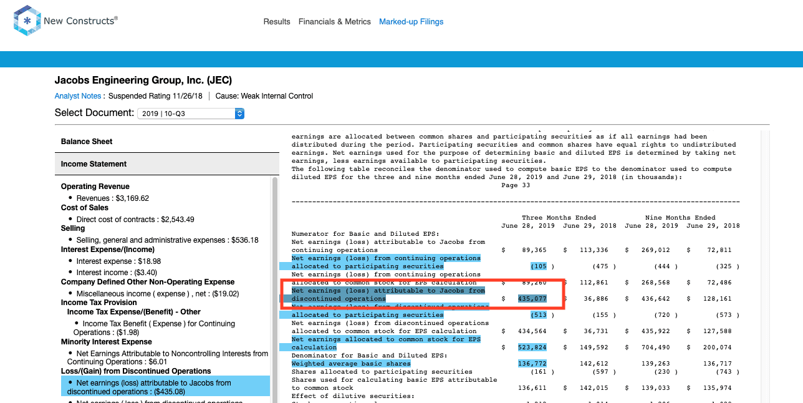Click the highlighted 435,077 value
This screenshot has height=403, width=803.
(x=532, y=299)
